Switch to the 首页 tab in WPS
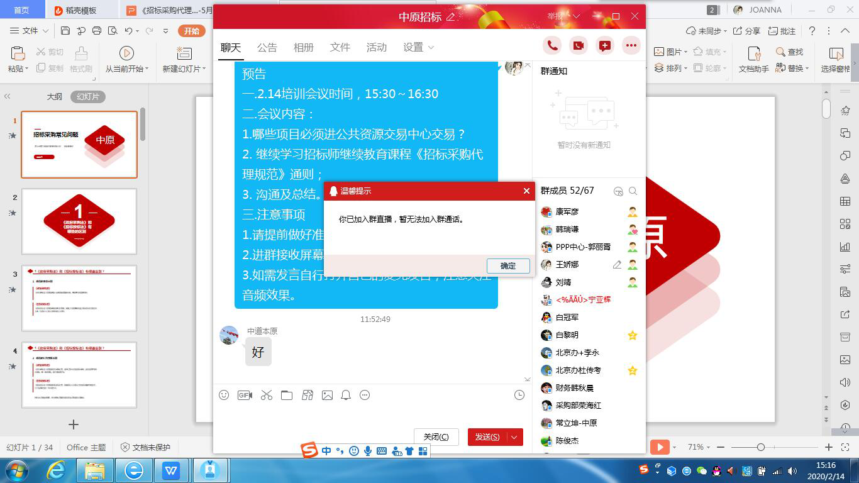 coord(21,10)
